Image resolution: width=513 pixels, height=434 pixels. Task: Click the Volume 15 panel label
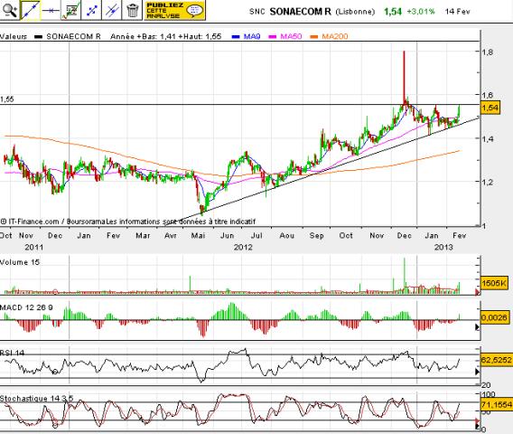(20, 262)
